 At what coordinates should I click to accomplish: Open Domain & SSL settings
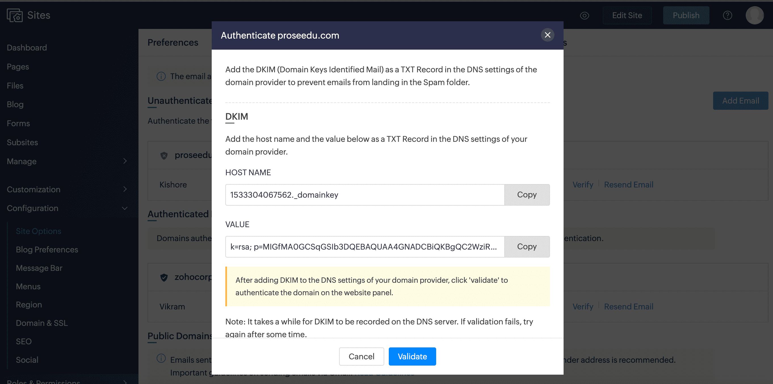pos(42,323)
